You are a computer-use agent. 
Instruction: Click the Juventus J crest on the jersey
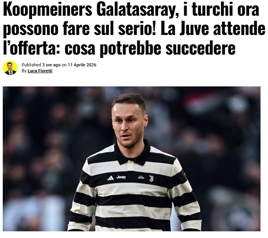pyautogui.click(x=151, y=179)
